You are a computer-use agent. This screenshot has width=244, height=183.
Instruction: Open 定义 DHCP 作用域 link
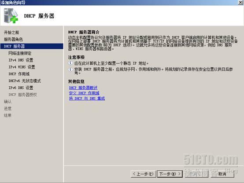[x=84, y=93]
